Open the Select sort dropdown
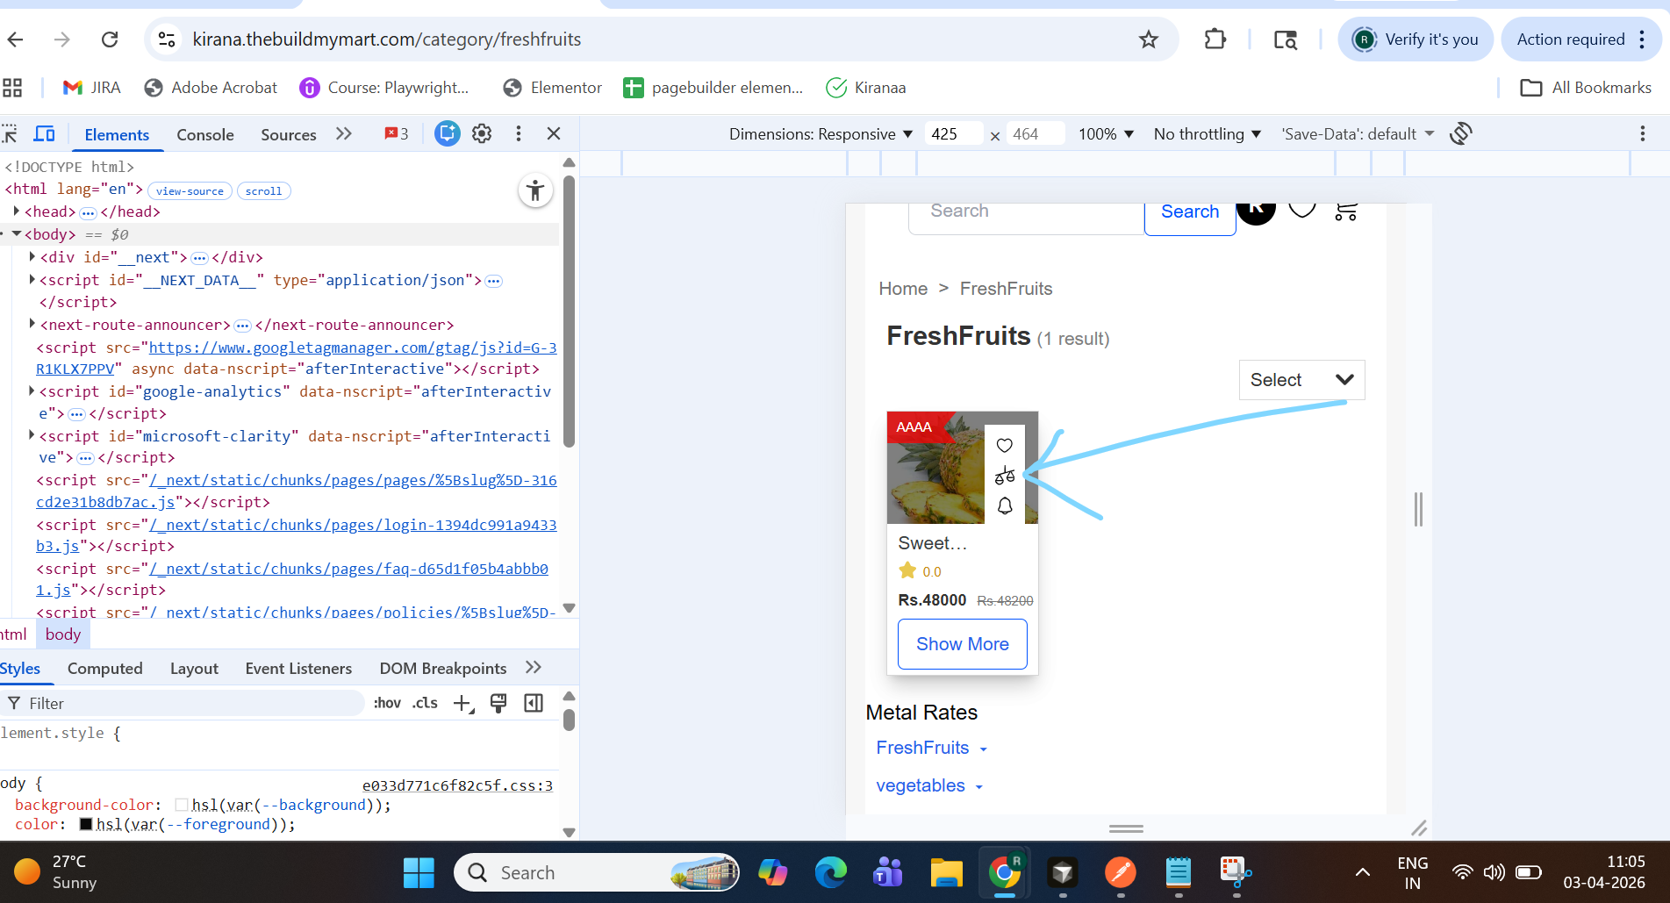This screenshot has width=1670, height=903. click(x=1301, y=380)
